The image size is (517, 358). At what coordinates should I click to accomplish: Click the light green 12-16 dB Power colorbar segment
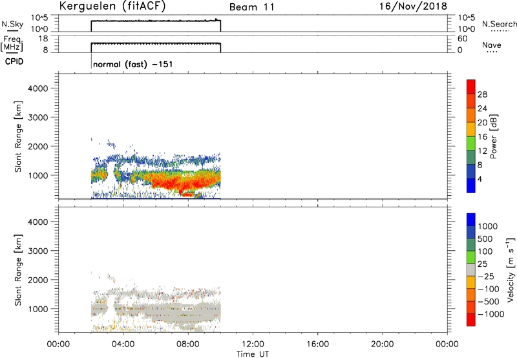tap(471, 143)
